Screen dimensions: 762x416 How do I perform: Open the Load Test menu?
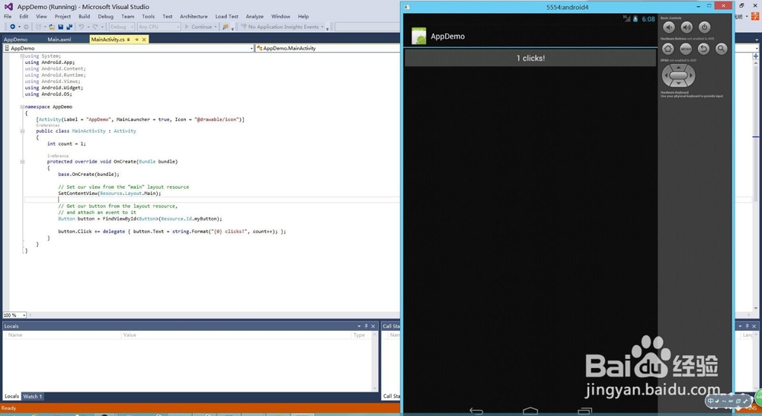[x=226, y=16]
